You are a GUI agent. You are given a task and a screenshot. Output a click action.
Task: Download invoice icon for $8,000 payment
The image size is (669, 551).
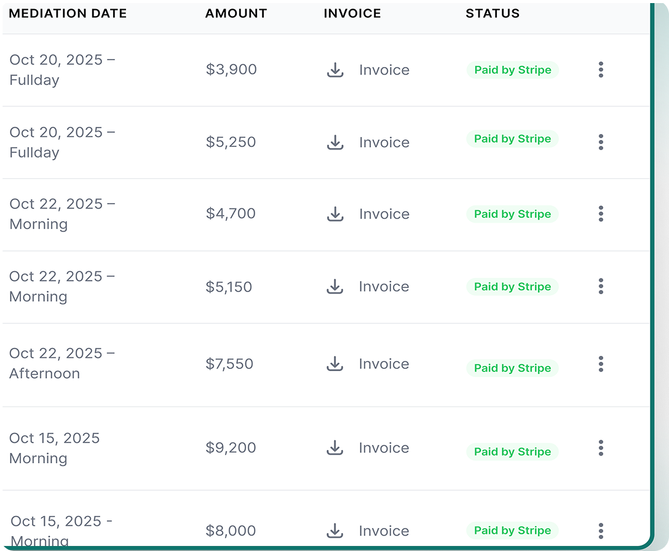[x=335, y=530]
